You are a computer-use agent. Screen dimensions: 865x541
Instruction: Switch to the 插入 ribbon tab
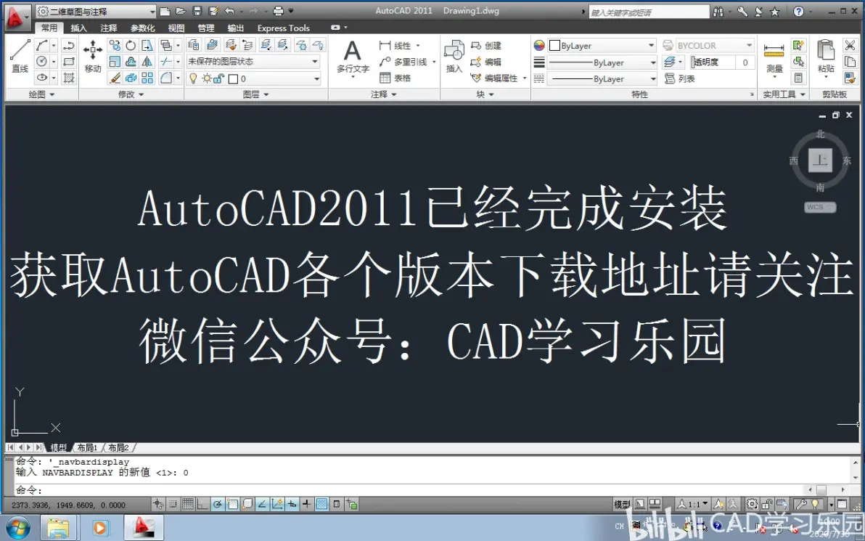pyautogui.click(x=79, y=28)
